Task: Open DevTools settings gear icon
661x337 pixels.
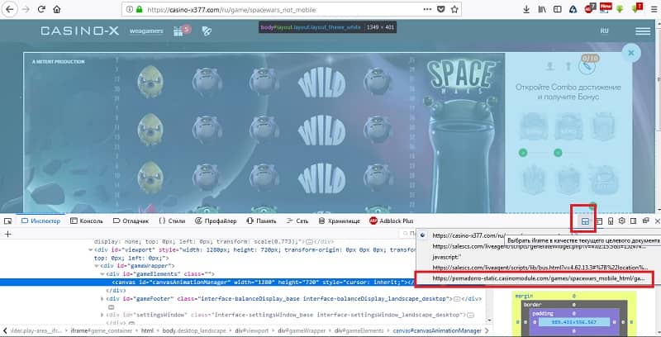Action: coord(621,221)
